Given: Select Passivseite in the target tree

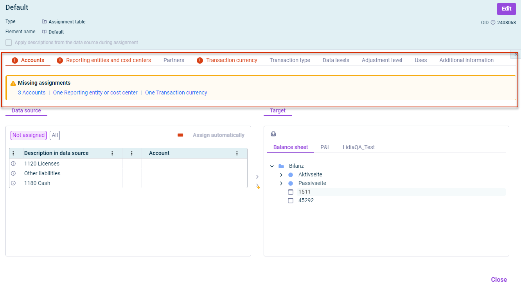Looking at the screenshot, I should [312, 183].
